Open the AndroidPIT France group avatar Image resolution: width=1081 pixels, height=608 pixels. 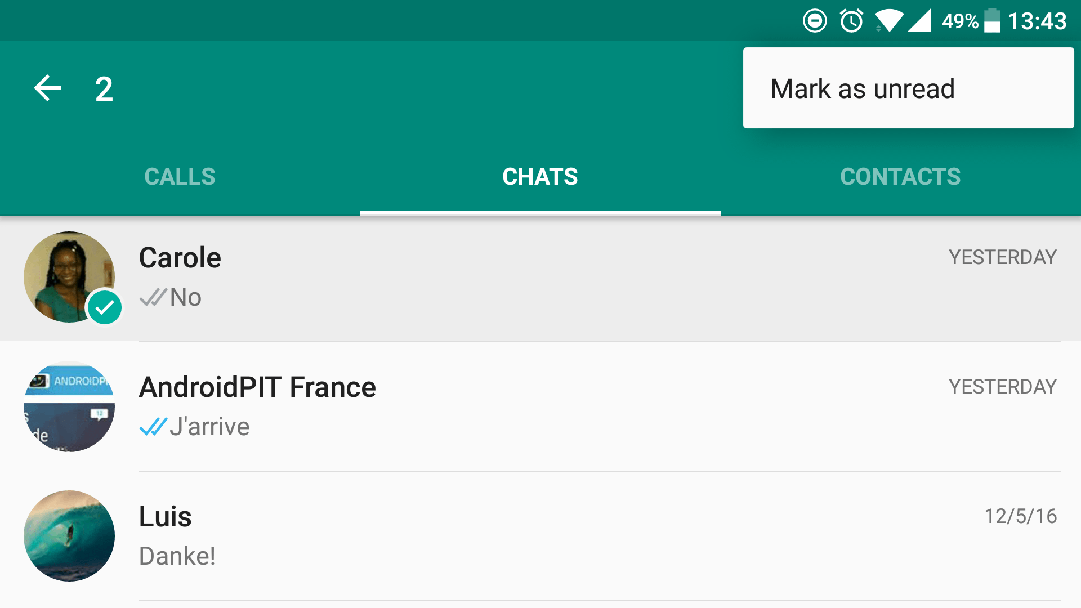(69, 406)
